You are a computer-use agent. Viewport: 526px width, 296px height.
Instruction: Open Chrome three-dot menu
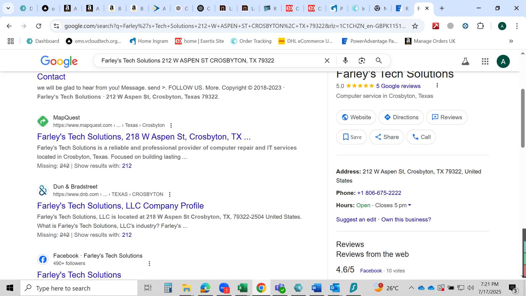click(517, 26)
